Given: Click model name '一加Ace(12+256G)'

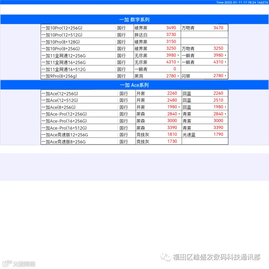Looking at the screenshot, I should (x=60, y=94).
